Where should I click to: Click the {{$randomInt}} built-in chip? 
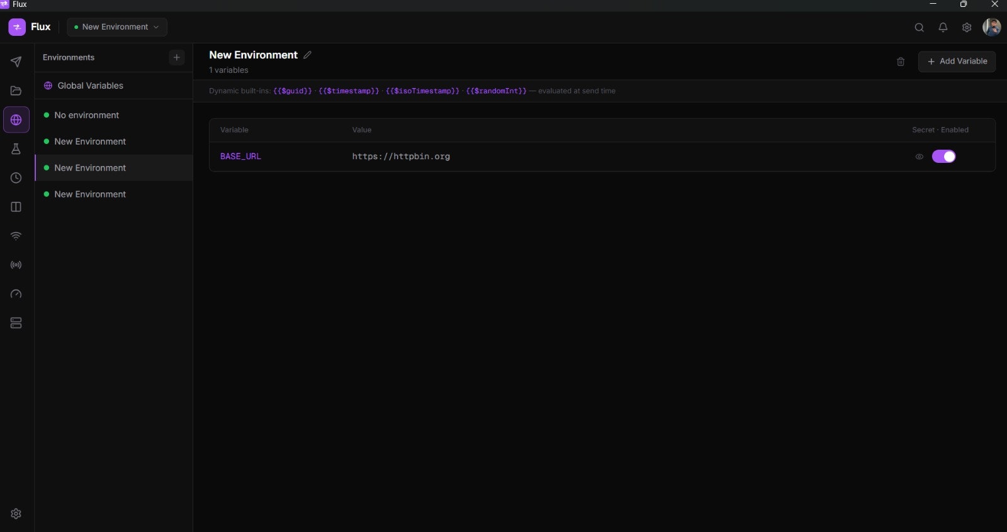click(496, 91)
